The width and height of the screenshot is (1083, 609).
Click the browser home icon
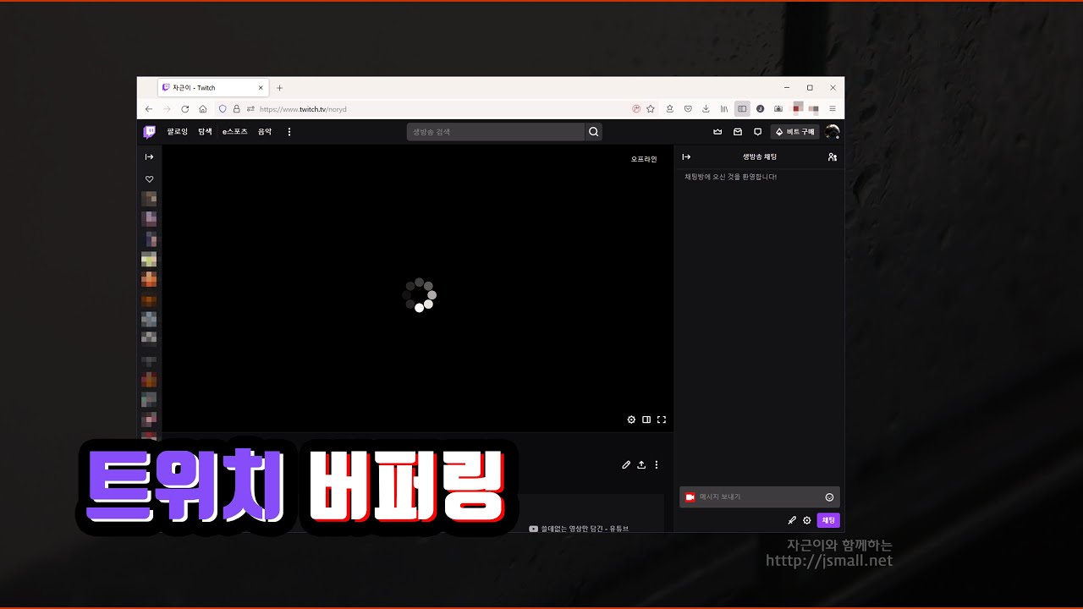click(x=203, y=109)
